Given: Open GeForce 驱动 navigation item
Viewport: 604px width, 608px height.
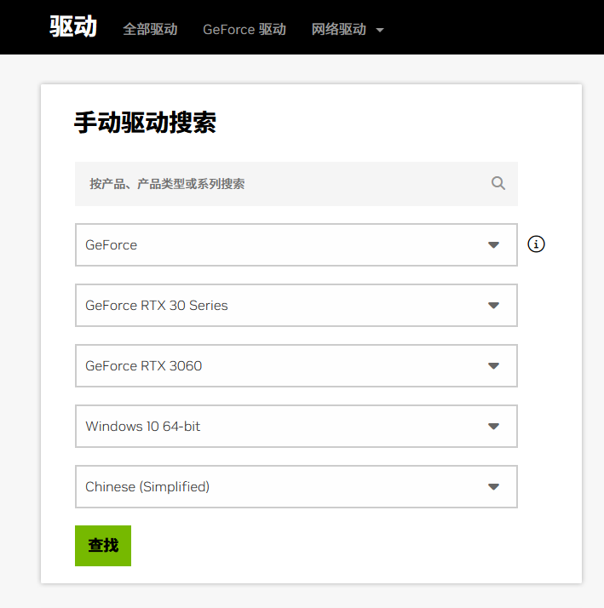Looking at the screenshot, I should [244, 30].
